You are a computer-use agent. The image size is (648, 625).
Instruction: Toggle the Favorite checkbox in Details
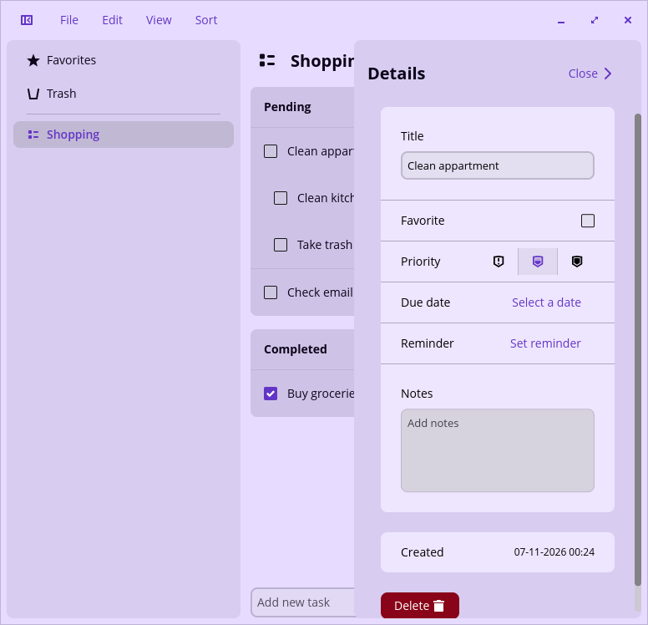[x=588, y=221]
